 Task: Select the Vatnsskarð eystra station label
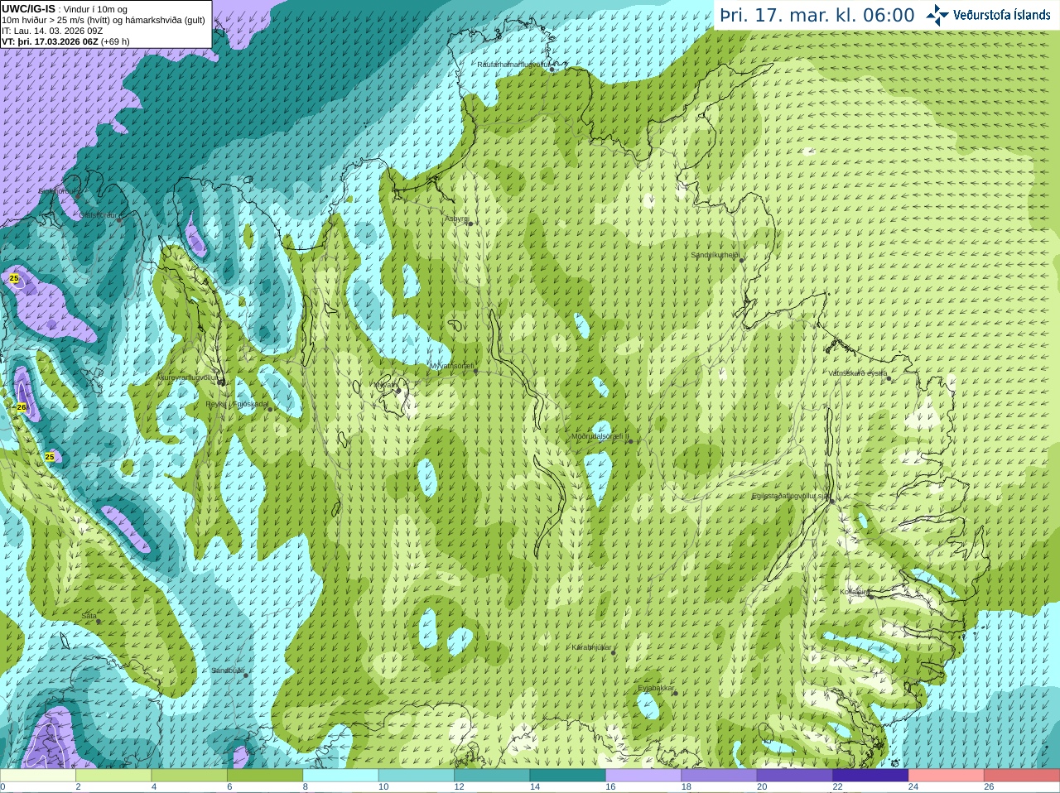pyautogui.click(x=858, y=373)
